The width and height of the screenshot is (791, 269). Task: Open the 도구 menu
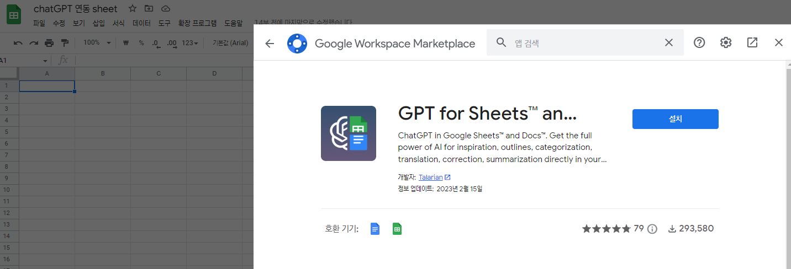pyautogui.click(x=165, y=23)
